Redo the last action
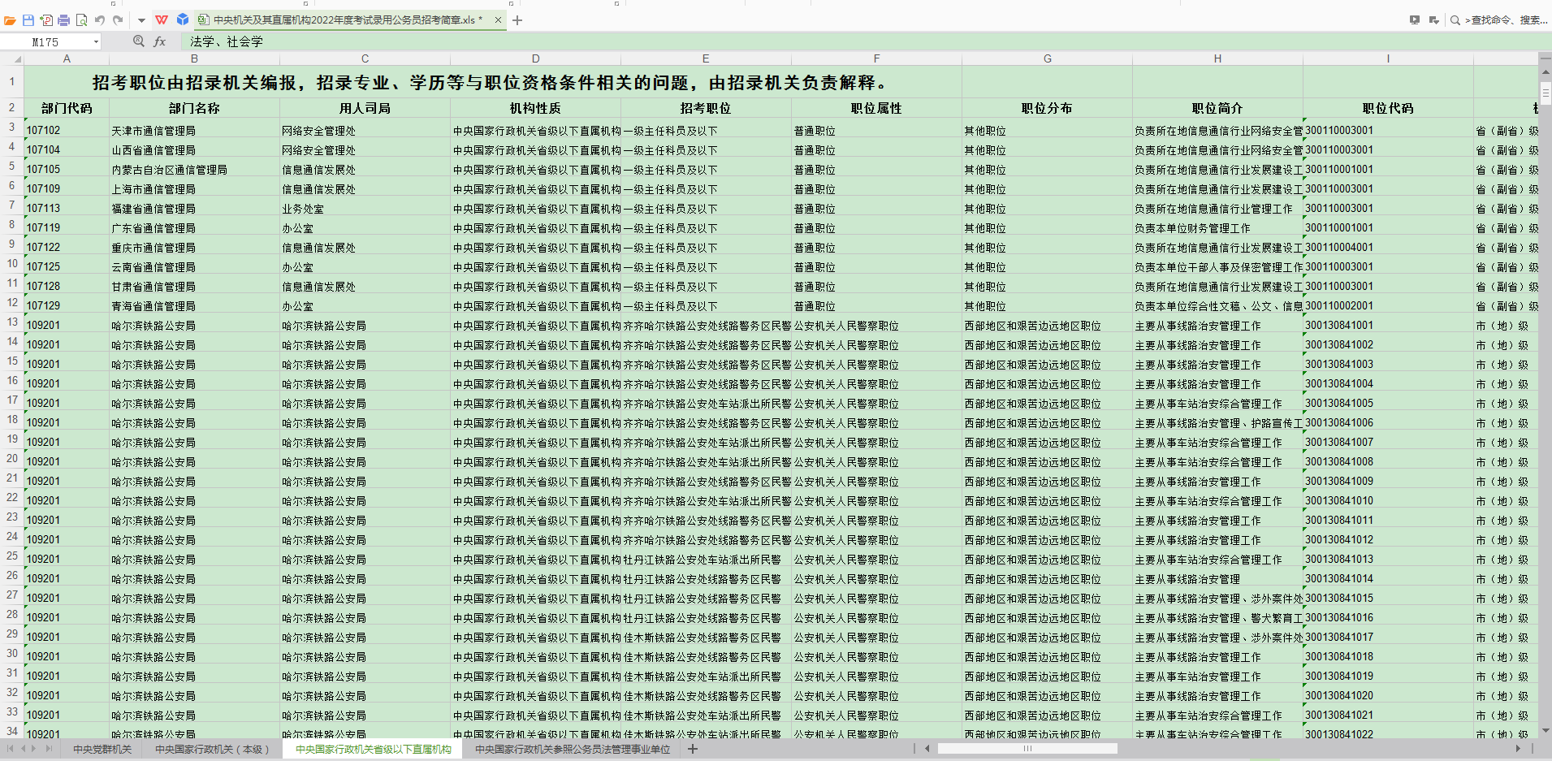Screen dimensions: 1552x761 tap(116, 19)
